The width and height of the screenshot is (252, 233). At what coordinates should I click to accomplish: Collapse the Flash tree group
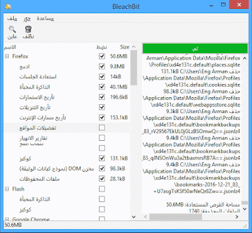click(x=7, y=189)
